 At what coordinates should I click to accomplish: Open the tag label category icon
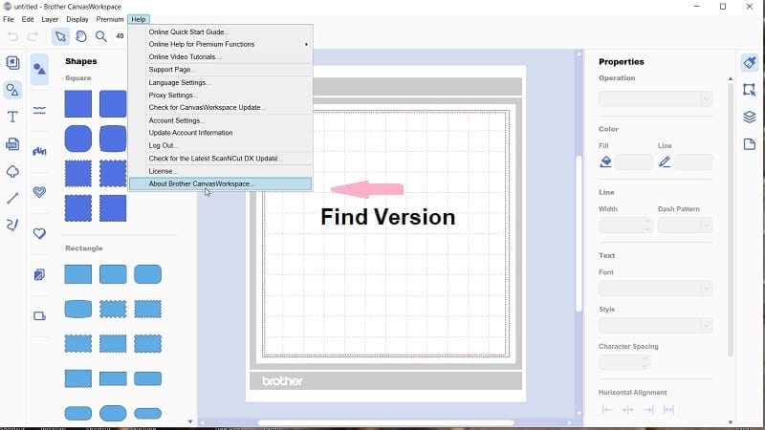pyautogui.click(x=39, y=316)
